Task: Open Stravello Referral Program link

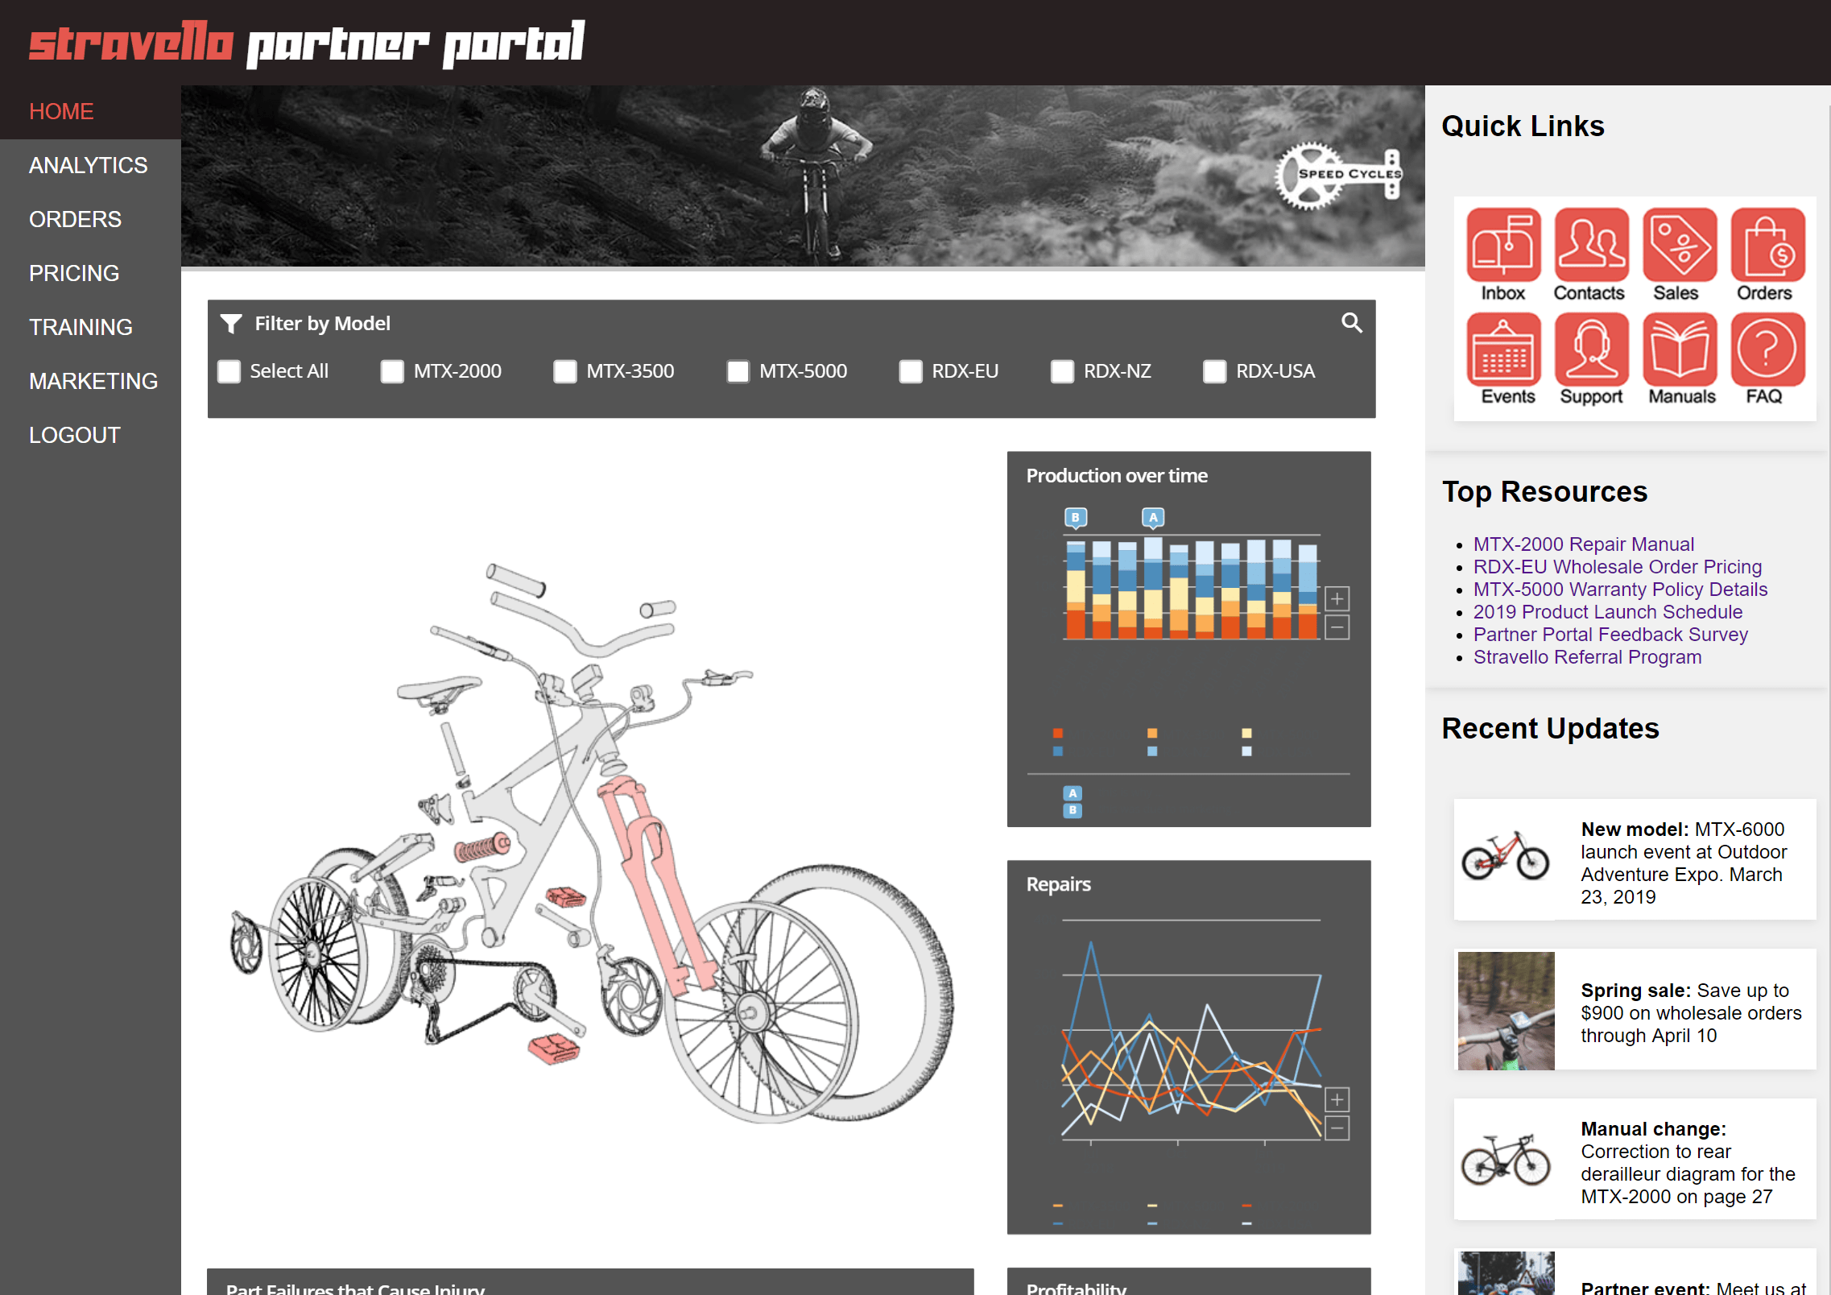Action: 1587,657
